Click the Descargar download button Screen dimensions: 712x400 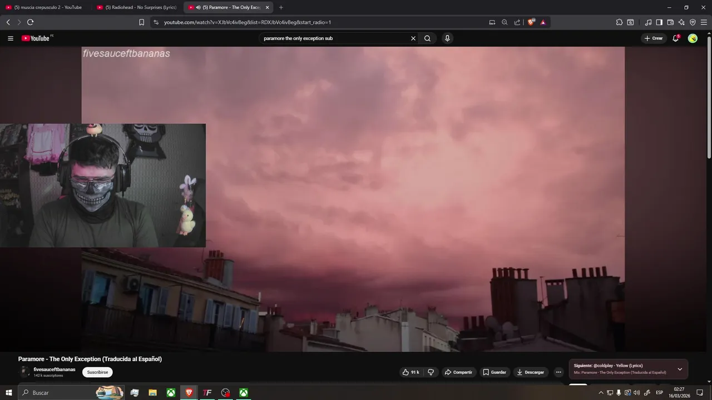[x=530, y=372]
